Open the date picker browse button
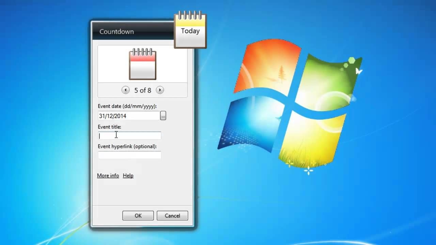The width and height of the screenshot is (436, 245). (163, 116)
